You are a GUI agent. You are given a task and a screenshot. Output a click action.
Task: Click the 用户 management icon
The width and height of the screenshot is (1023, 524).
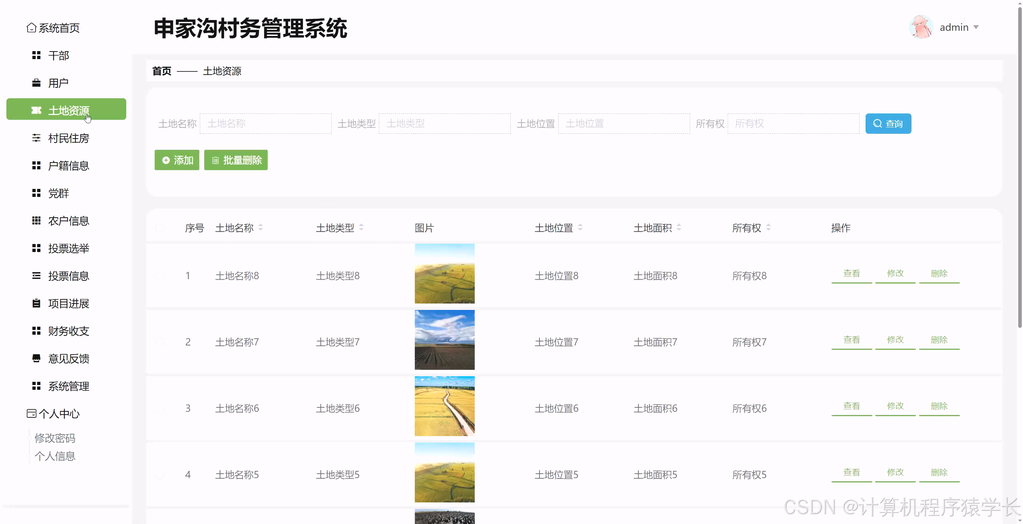tap(36, 83)
